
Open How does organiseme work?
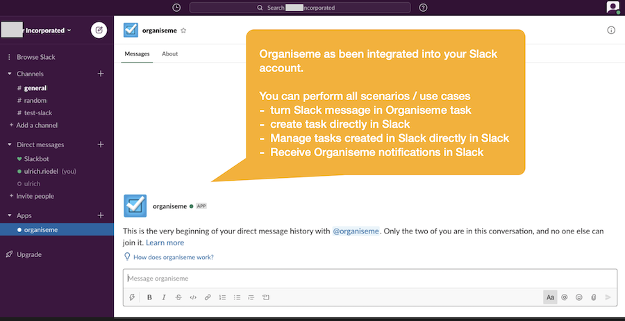pyautogui.click(x=174, y=257)
